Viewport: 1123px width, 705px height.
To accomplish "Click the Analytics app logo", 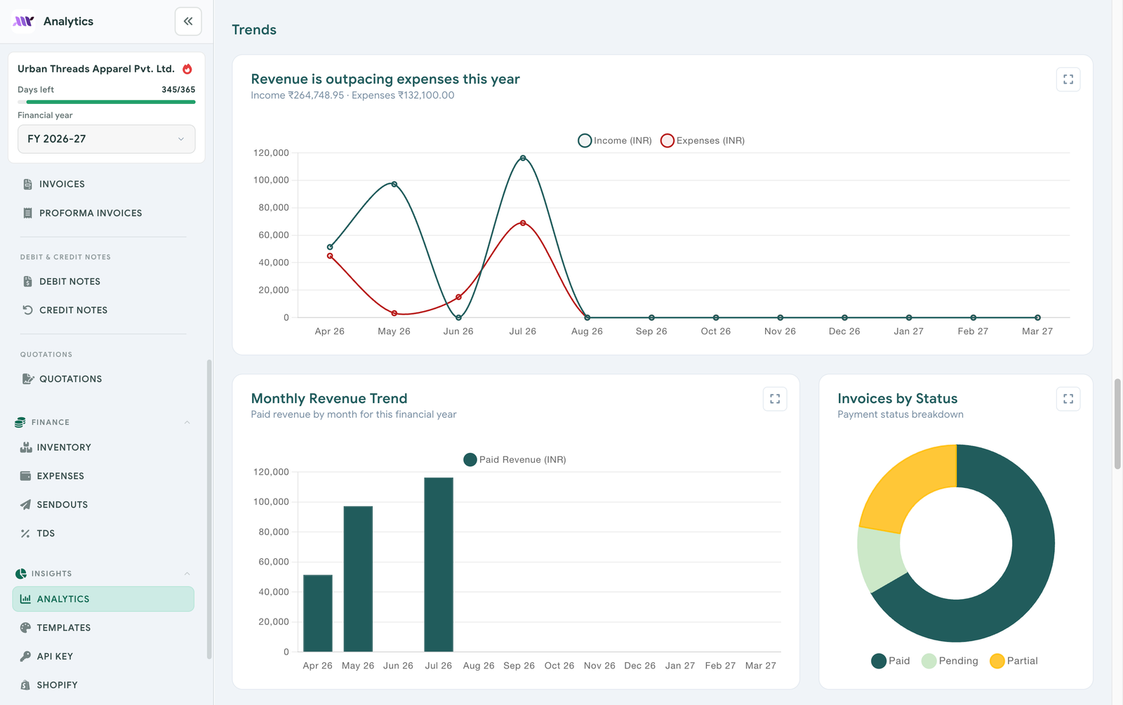I will pyautogui.click(x=23, y=21).
